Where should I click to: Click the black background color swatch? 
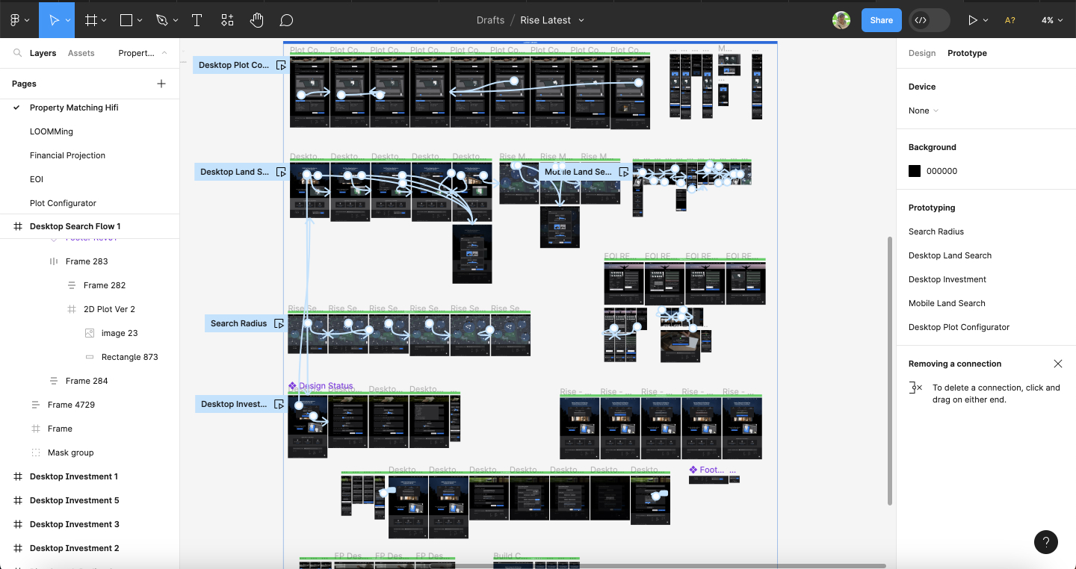pyautogui.click(x=915, y=171)
